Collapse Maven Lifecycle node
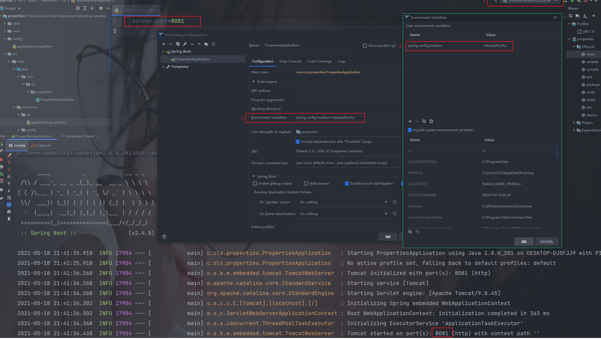Screen dimensions: 601x339 574,47
